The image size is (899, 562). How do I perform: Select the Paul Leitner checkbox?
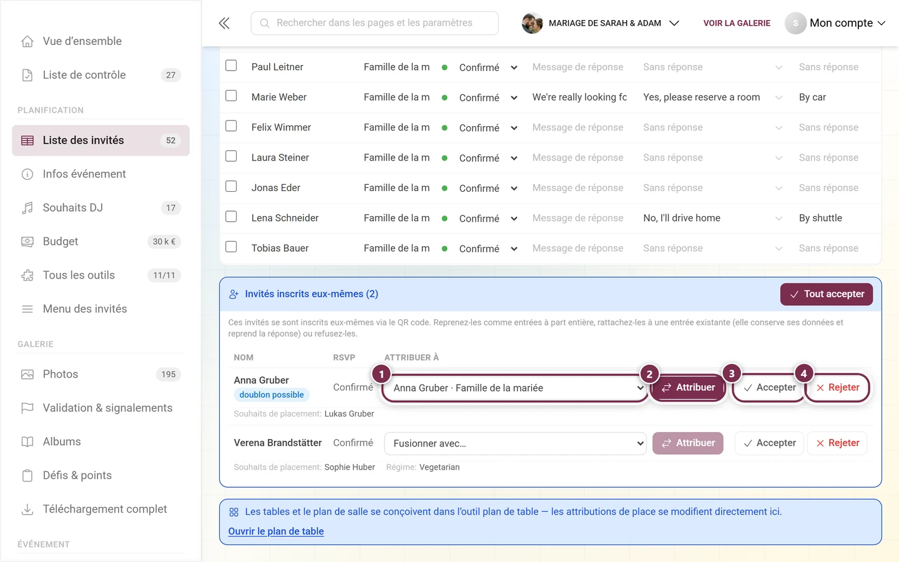click(x=231, y=66)
